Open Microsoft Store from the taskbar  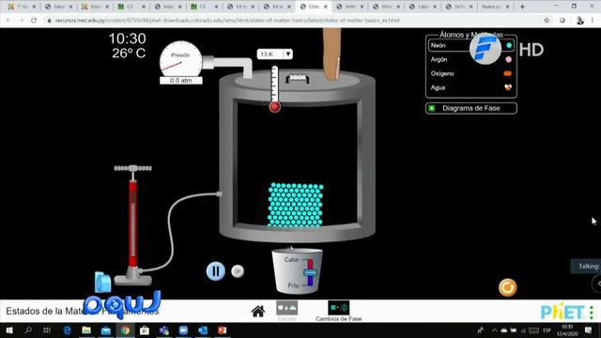tap(145, 330)
